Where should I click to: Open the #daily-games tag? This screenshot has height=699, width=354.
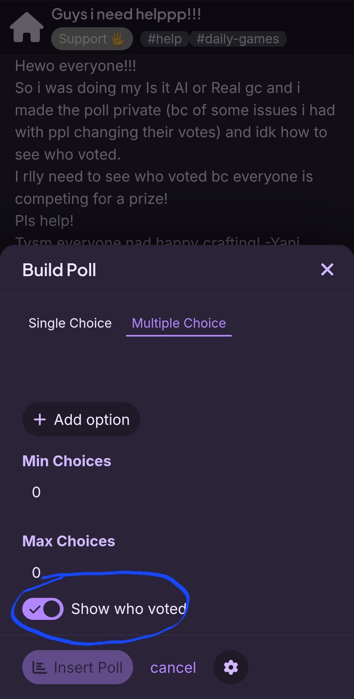click(238, 39)
